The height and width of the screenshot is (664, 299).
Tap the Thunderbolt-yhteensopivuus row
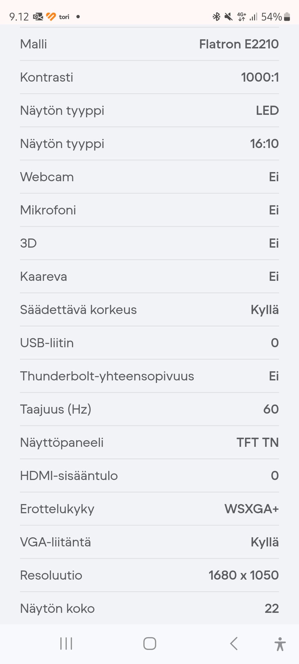[149, 376]
